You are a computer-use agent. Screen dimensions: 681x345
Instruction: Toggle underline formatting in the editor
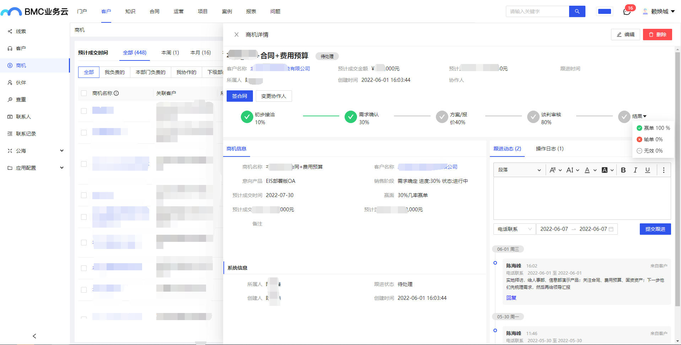tap(648, 170)
